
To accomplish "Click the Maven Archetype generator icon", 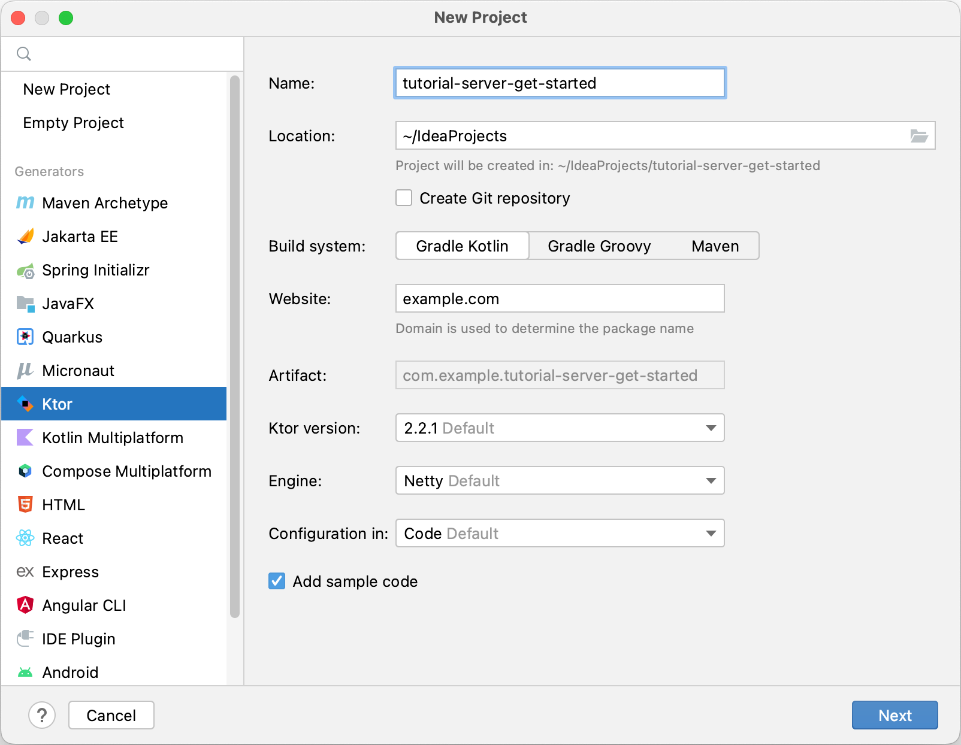I will tap(25, 203).
